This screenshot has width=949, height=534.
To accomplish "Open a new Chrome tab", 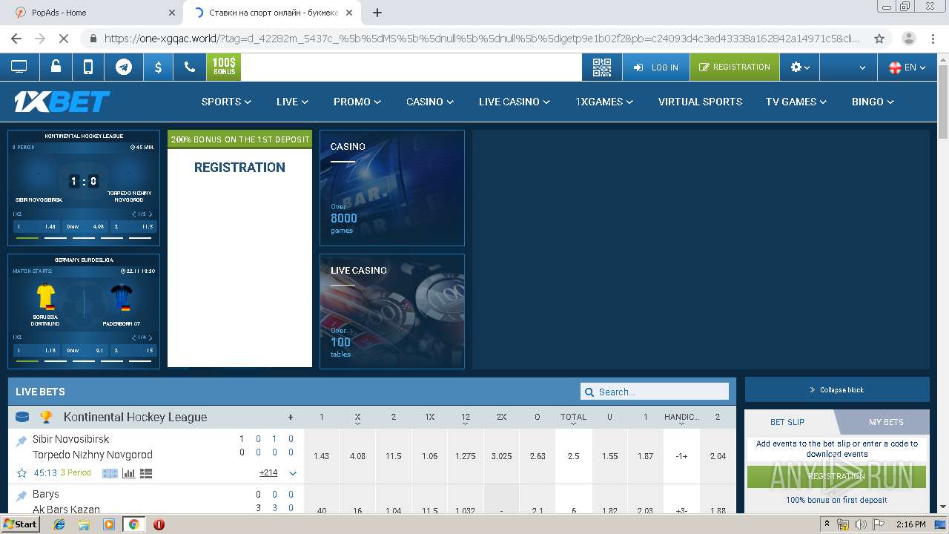I will pyautogui.click(x=377, y=13).
